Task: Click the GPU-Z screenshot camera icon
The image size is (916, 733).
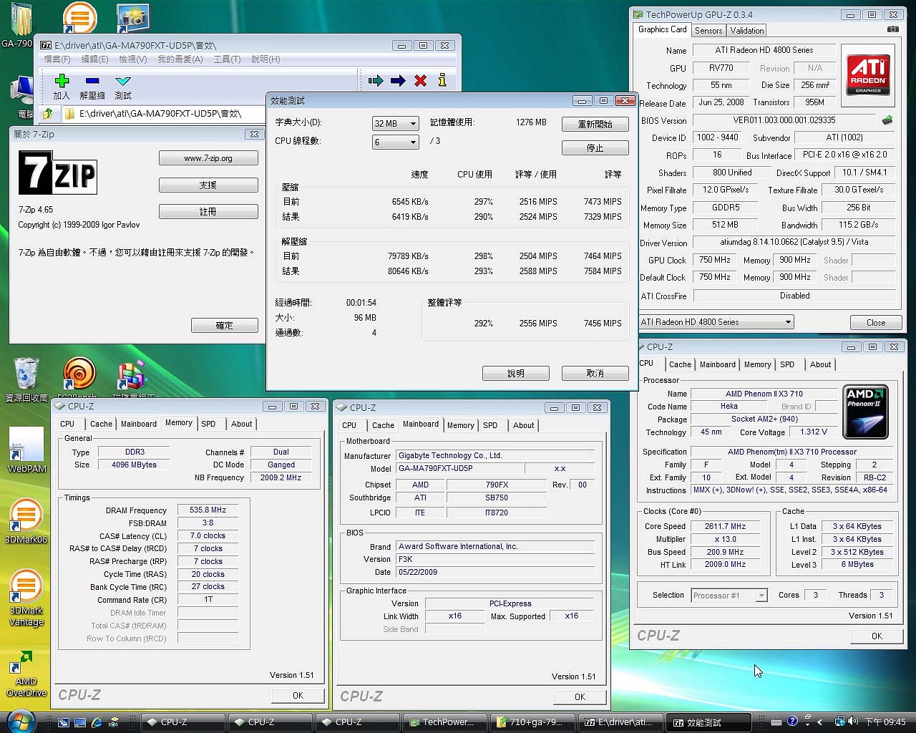Action: pos(892,29)
